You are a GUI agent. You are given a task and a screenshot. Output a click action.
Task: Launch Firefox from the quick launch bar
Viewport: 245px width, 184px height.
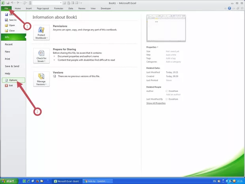(x=38, y=181)
